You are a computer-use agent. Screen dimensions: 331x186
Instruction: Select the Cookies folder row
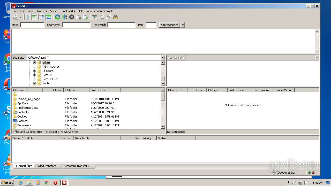pyautogui.click(x=86, y=117)
